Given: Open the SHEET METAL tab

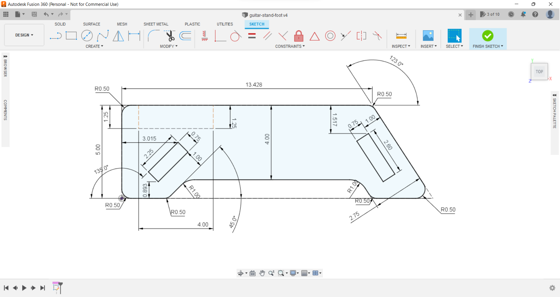Looking at the screenshot, I should (x=156, y=24).
